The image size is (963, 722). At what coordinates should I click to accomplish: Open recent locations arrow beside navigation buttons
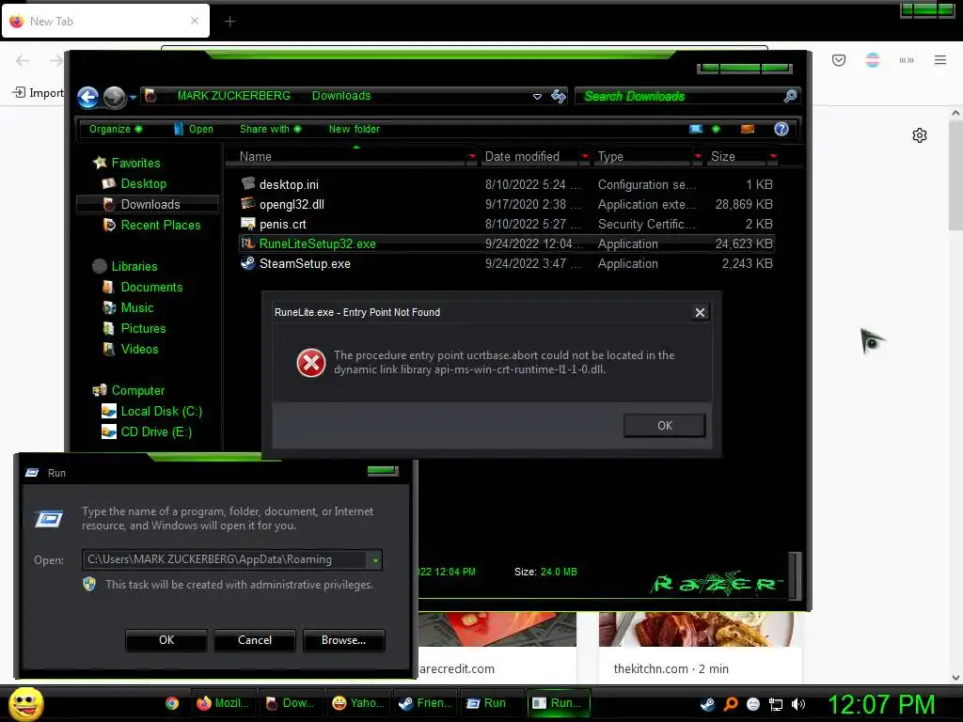[133, 97]
